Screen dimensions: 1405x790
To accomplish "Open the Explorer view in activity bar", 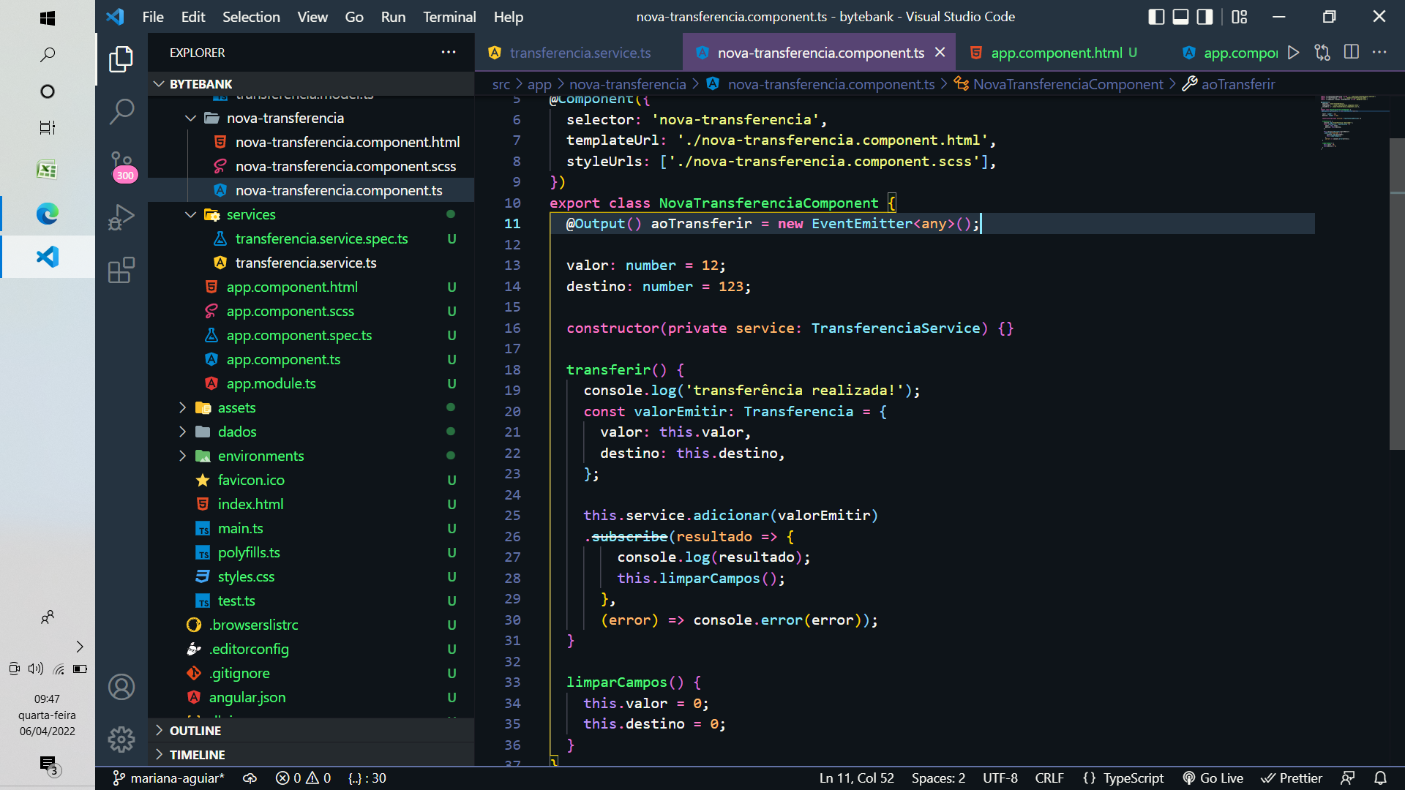I will pos(121,60).
